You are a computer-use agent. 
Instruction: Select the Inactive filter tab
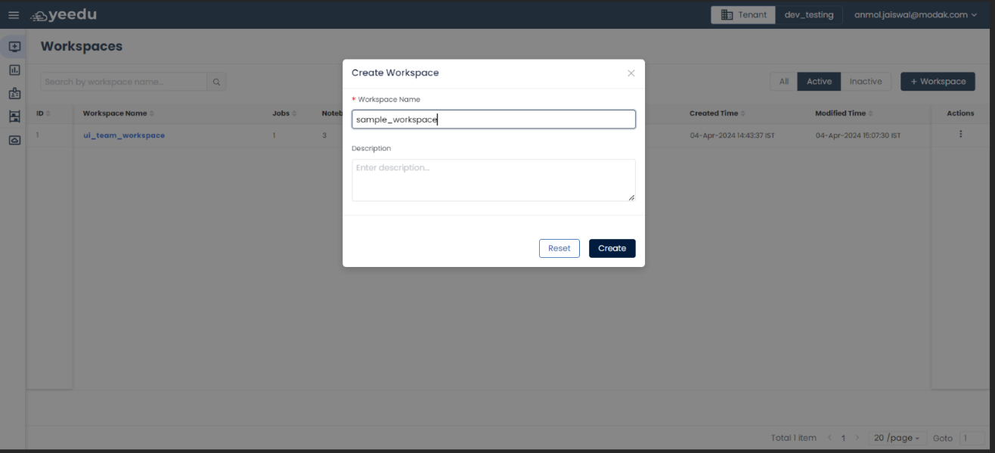coord(866,82)
